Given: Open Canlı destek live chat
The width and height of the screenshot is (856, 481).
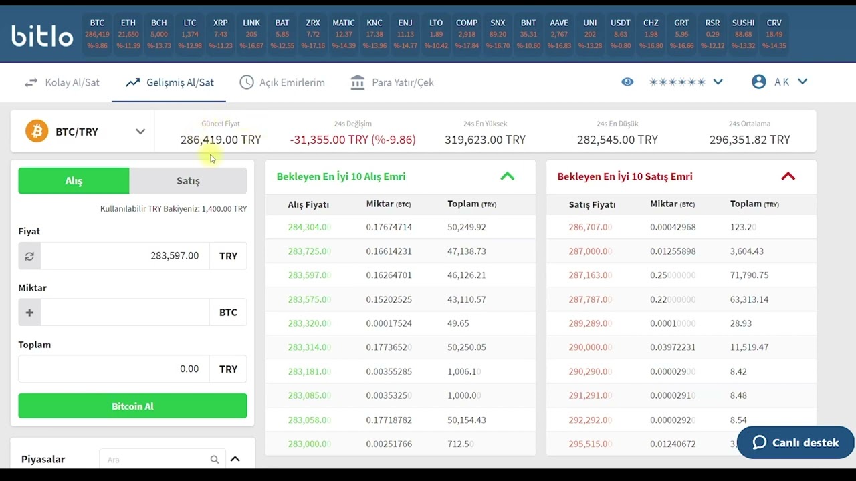Looking at the screenshot, I should coord(796,442).
